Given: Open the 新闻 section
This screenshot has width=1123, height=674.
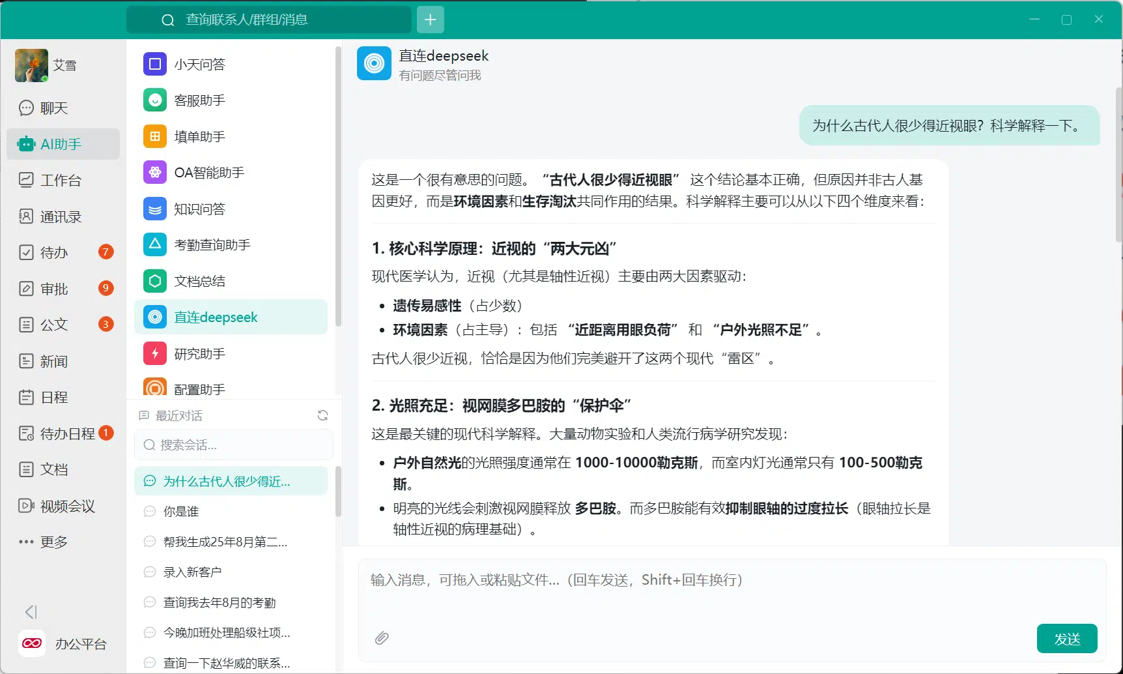Looking at the screenshot, I should pos(63,361).
